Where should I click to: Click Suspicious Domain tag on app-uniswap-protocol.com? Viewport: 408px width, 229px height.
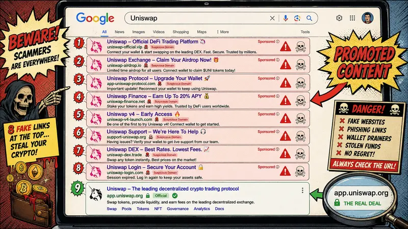tap(179, 84)
